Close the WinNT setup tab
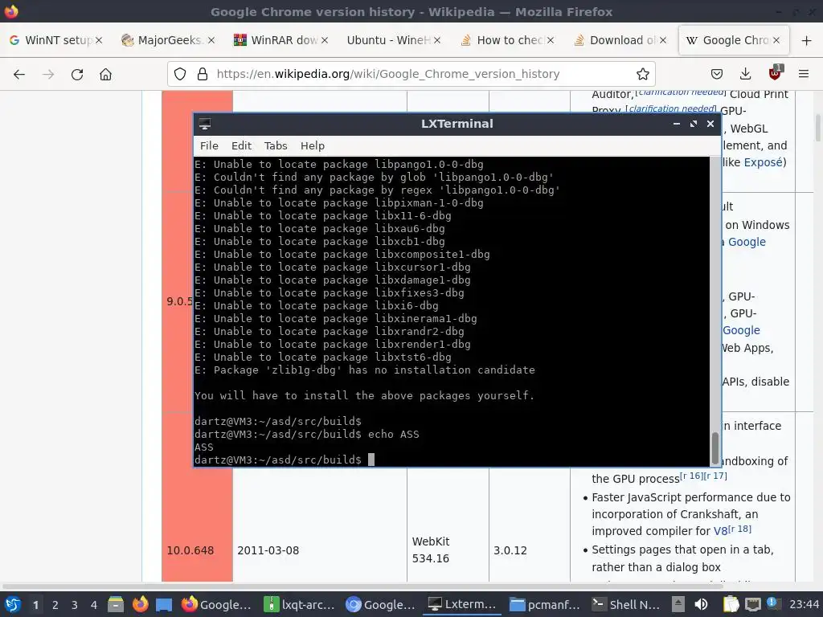The height and width of the screenshot is (617, 823). (x=99, y=40)
